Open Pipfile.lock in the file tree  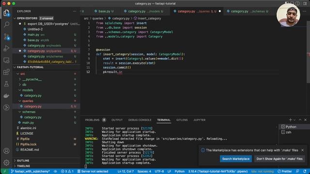tap(28, 144)
